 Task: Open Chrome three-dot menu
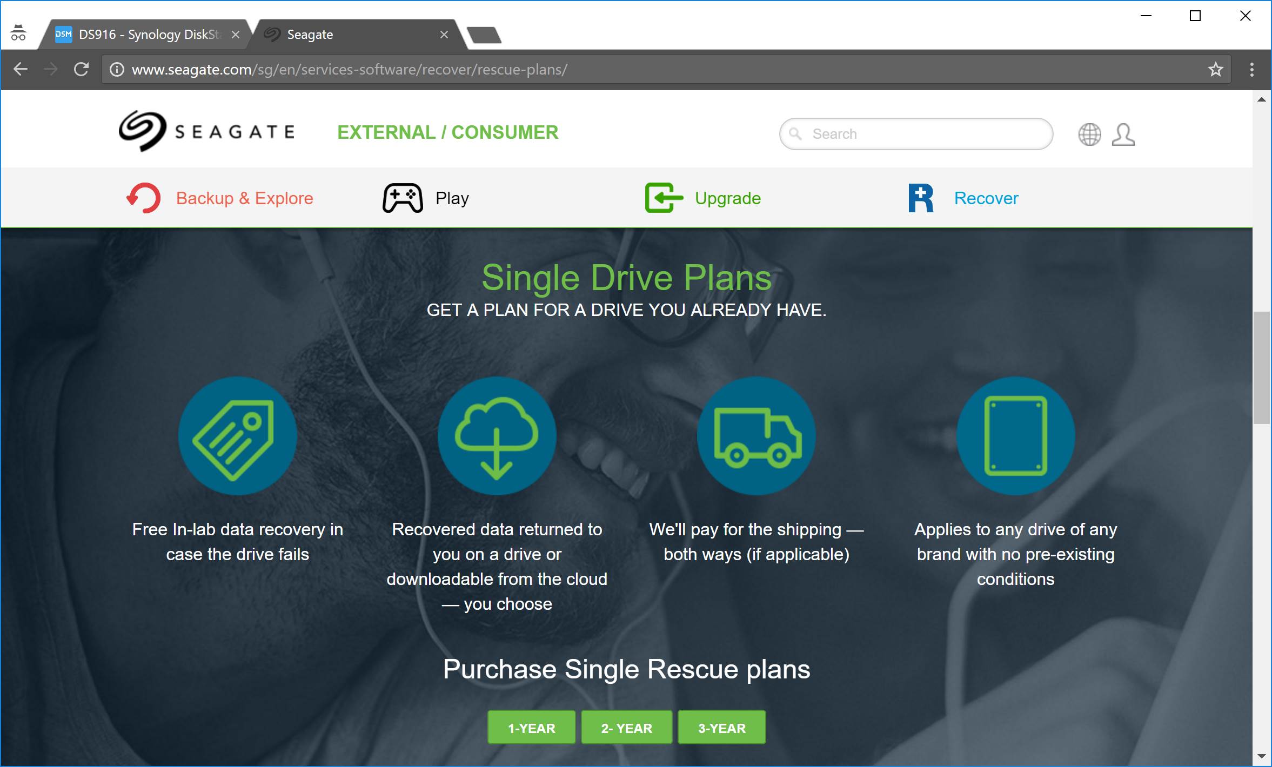point(1251,70)
